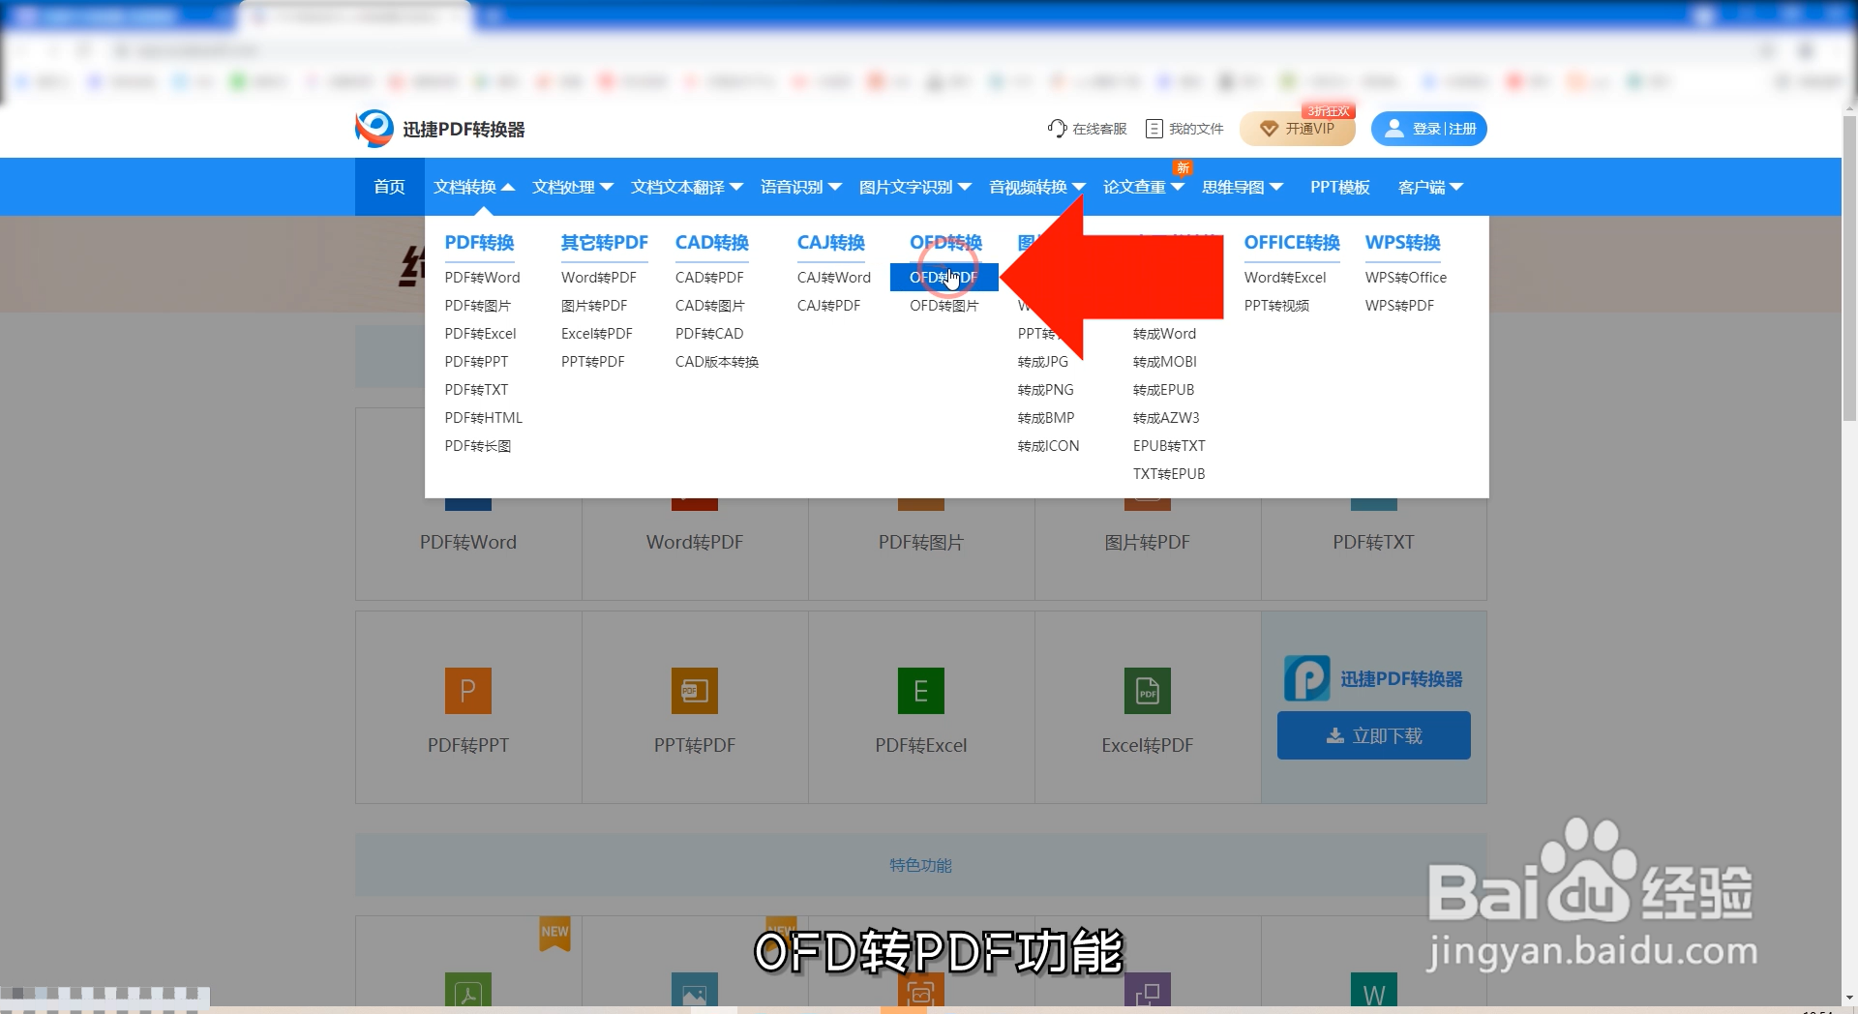
Task: Click the 迅捷PDF转换器 logo icon
Action: tap(373, 128)
